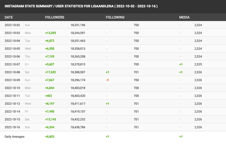Click follower gain +8,197
Image resolution: width=226 pixels, height=144 pixels.
[x=50, y=103]
